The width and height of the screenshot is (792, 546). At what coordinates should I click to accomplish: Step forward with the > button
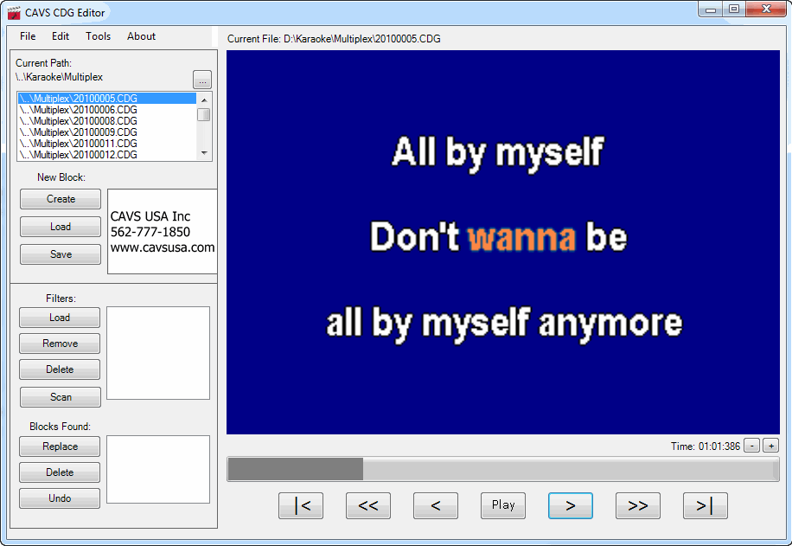click(x=571, y=505)
